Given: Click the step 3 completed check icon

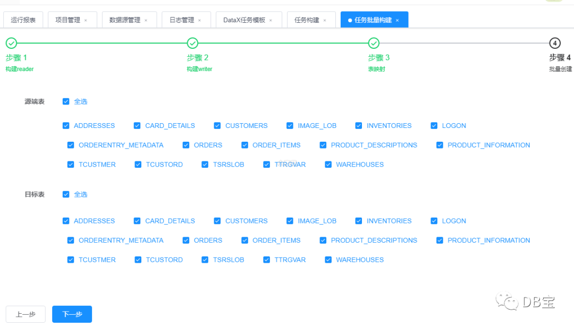Looking at the screenshot, I should (374, 43).
